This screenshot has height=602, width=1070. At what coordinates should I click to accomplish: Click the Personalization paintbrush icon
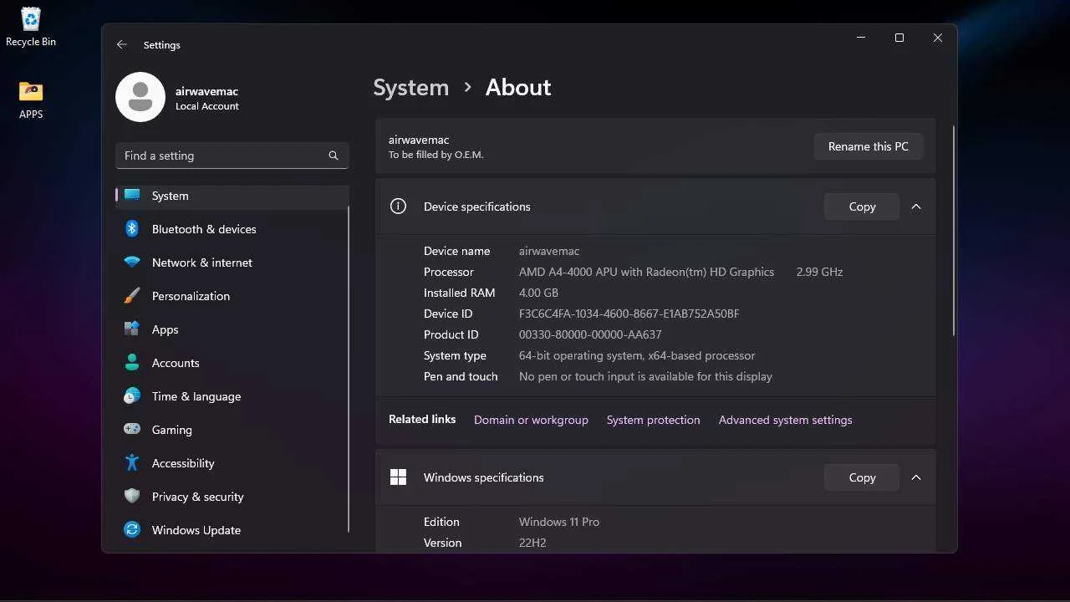pyautogui.click(x=132, y=296)
